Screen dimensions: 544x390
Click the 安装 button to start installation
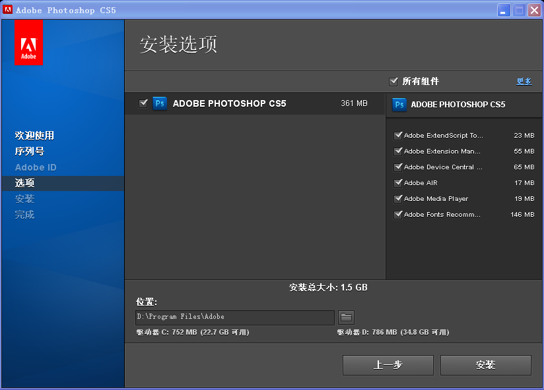coord(486,365)
